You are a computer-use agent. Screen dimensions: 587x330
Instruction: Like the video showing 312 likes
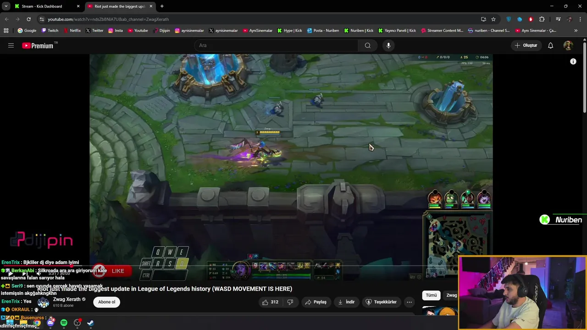pos(270,302)
